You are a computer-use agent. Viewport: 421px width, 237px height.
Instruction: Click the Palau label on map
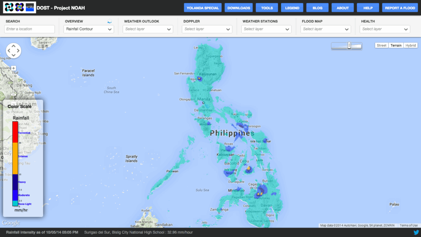[394, 204]
